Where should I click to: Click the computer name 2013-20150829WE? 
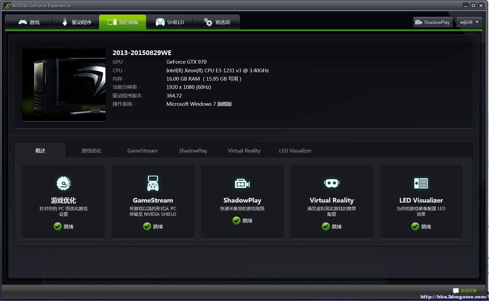coord(142,53)
